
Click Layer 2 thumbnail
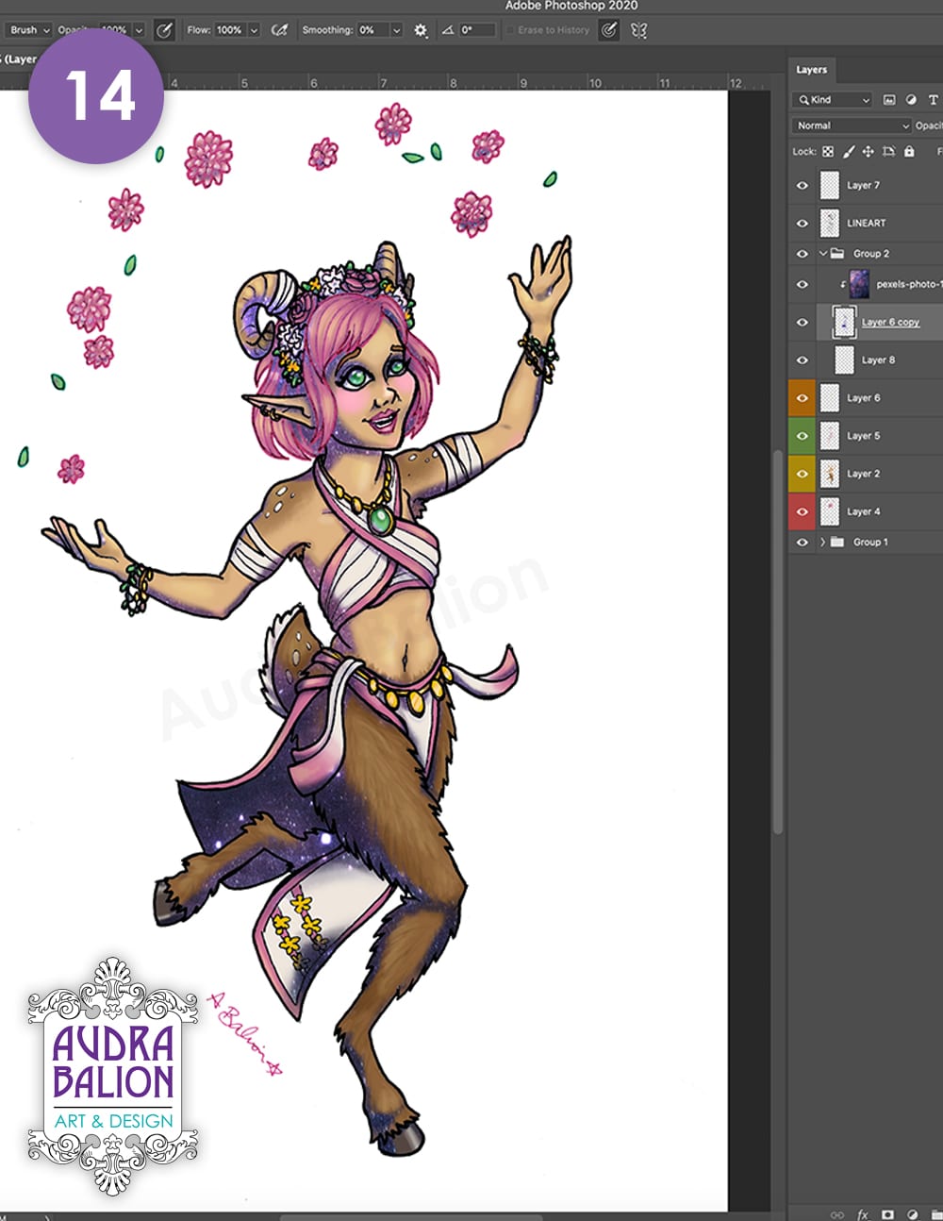coord(830,474)
